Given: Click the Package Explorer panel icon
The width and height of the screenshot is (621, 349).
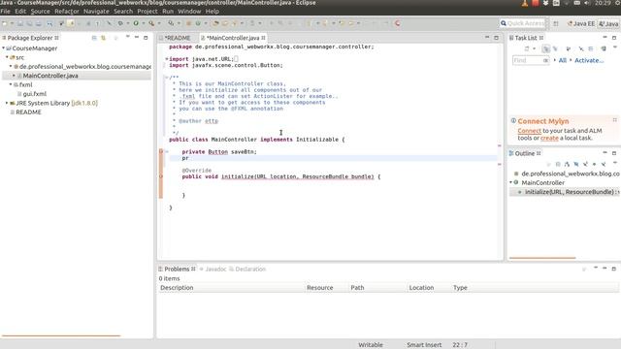Looking at the screenshot, I should [4, 38].
